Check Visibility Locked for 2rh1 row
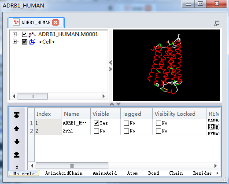Screen dimensions: 229x184 159,131
